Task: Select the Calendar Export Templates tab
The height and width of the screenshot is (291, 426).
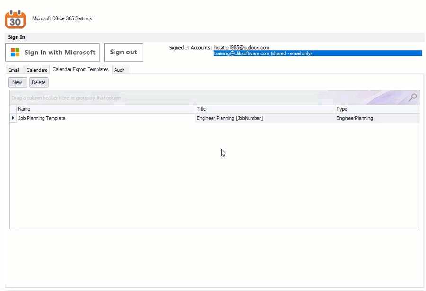Action: [x=80, y=69]
